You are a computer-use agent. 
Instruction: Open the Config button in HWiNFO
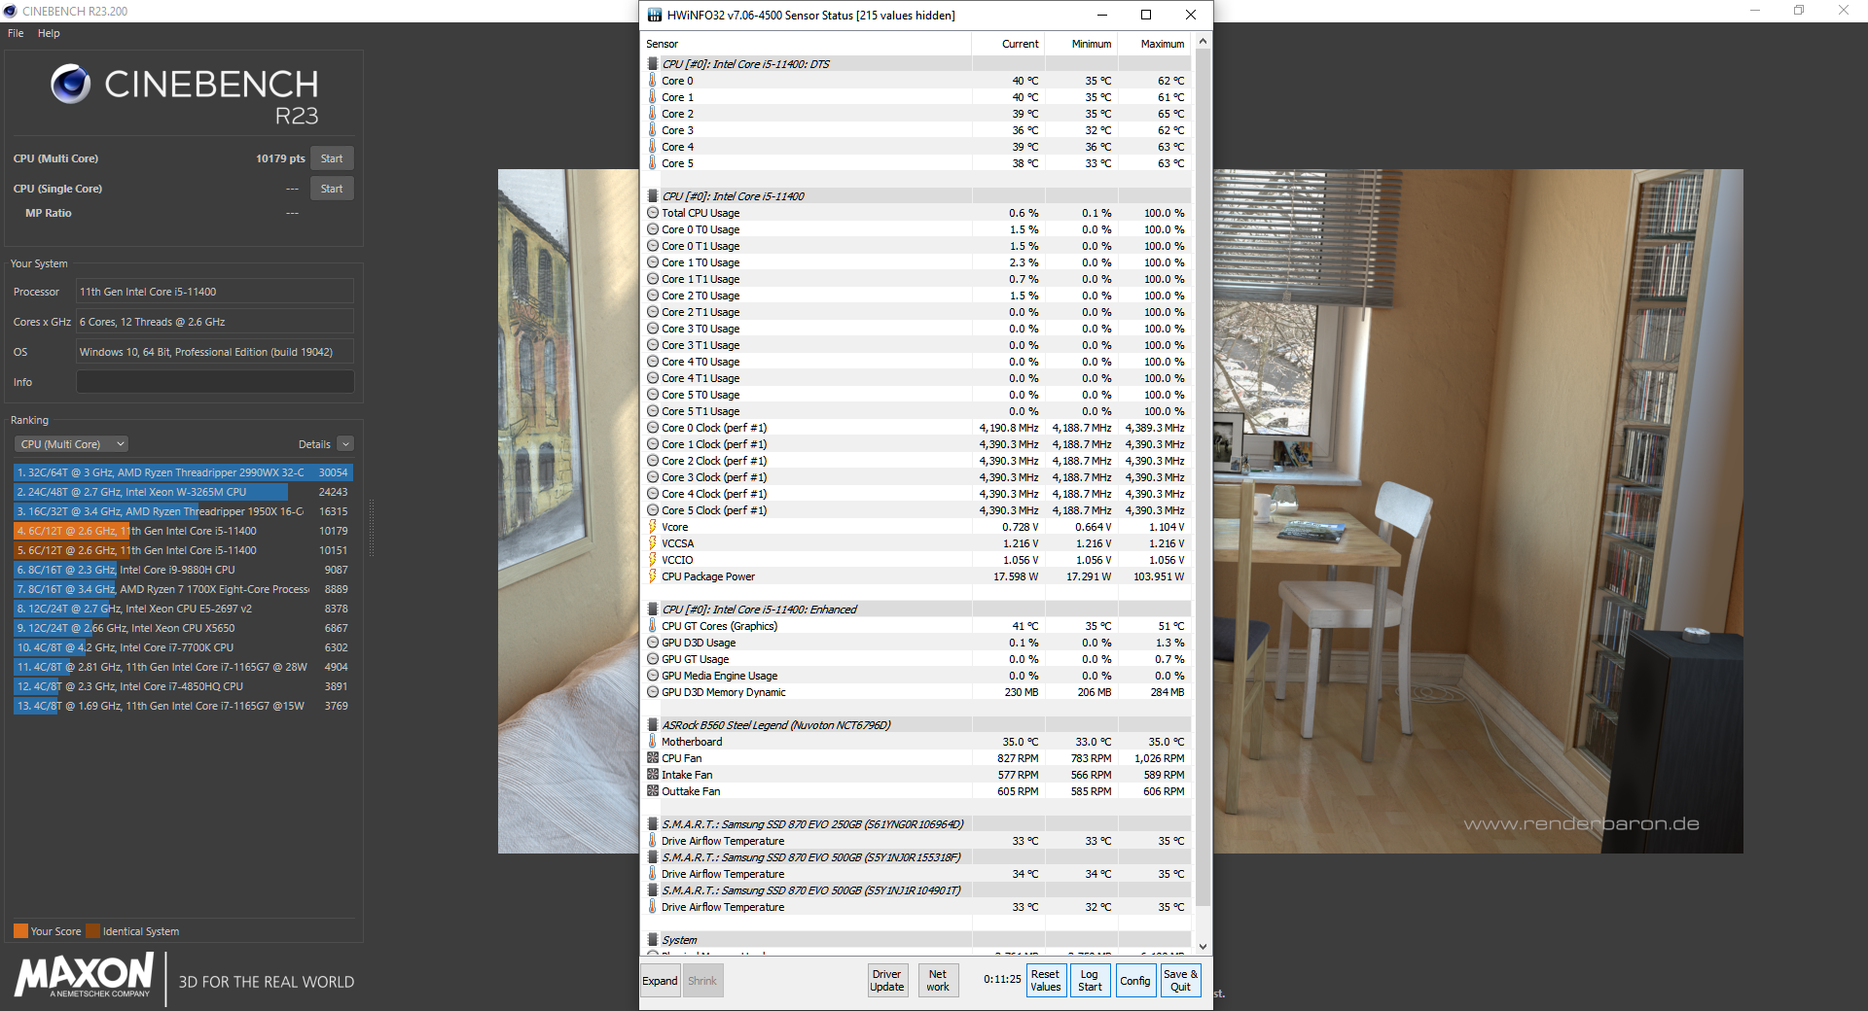pyautogui.click(x=1134, y=981)
